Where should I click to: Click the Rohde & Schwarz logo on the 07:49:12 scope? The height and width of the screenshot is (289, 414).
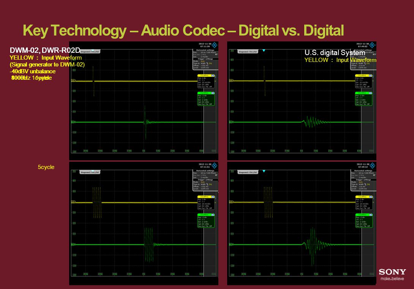click(372, 166)
